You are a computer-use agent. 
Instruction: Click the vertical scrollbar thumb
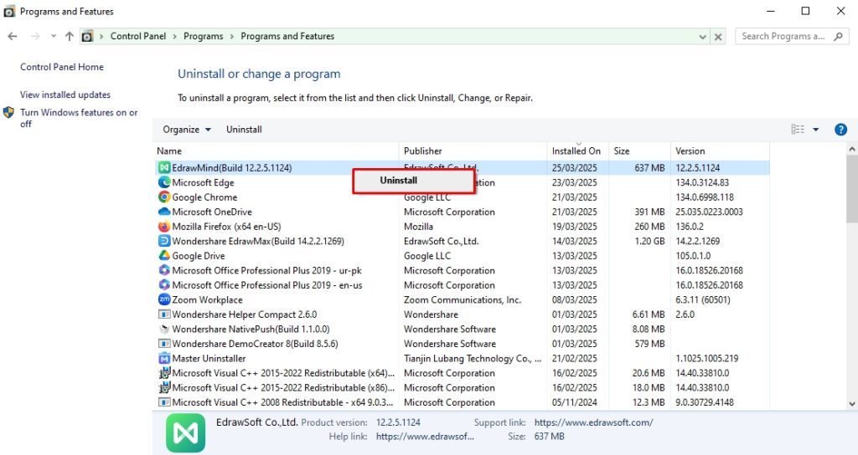click(852, 189)
